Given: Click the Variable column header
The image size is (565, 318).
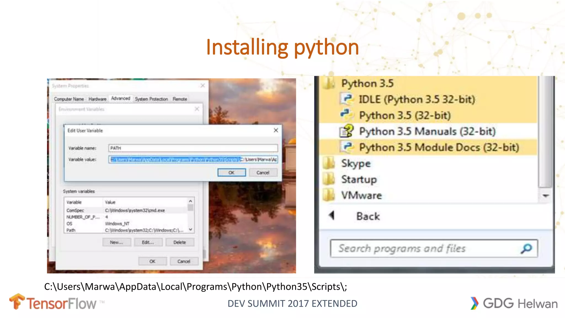Looking at the screenshot, I should tap(84, 202).
